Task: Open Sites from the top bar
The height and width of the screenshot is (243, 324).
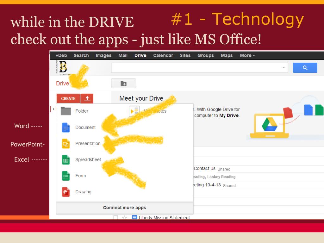Action: (185, 55)
